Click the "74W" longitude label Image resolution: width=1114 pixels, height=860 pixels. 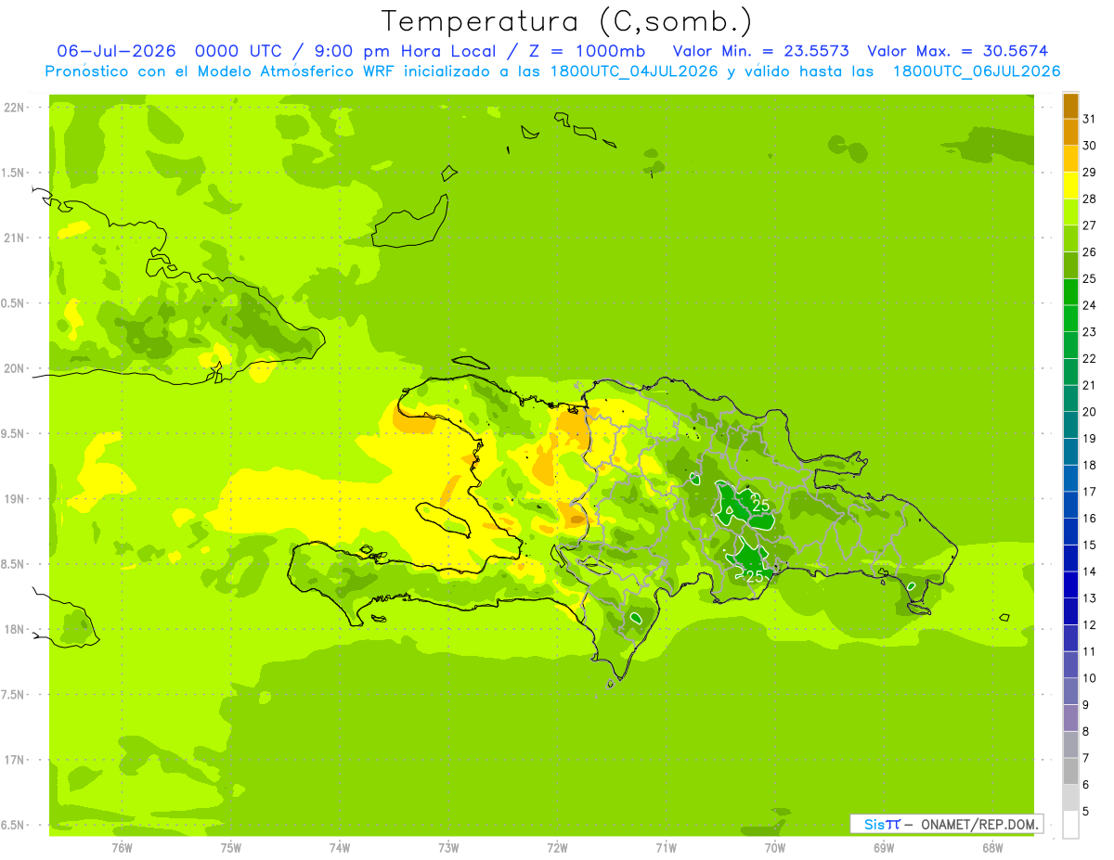[340, 847]
